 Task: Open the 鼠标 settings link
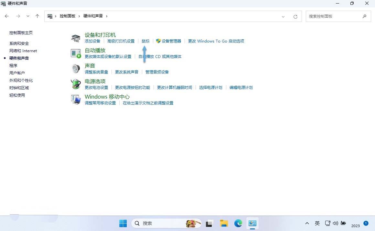click(x=145, y=41)
